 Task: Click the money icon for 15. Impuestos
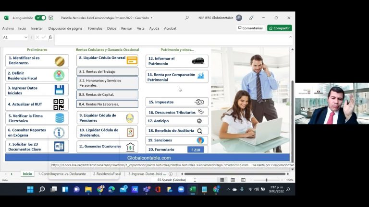point(199,102)
